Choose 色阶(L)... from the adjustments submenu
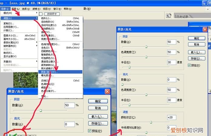 click(x=60, y=18)
